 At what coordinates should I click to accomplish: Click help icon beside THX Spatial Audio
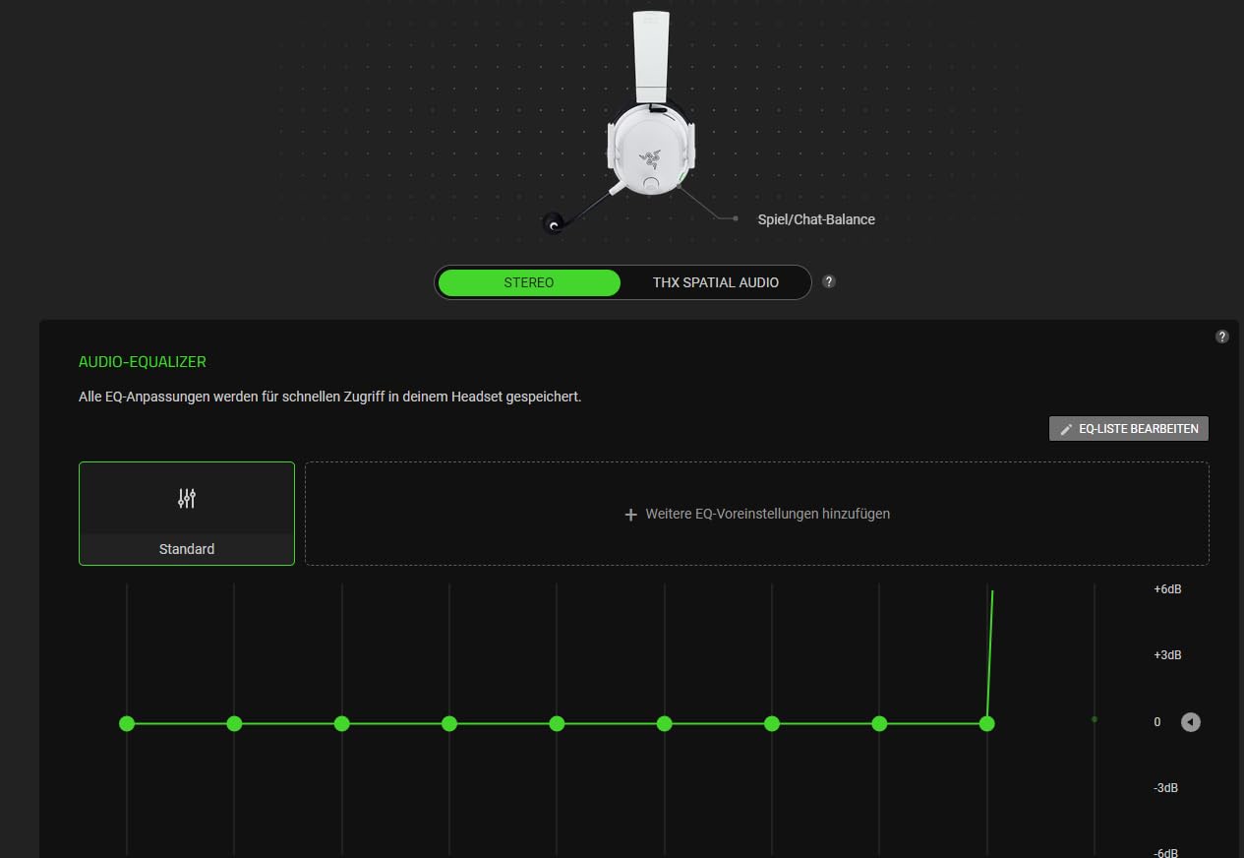[829, 281]
